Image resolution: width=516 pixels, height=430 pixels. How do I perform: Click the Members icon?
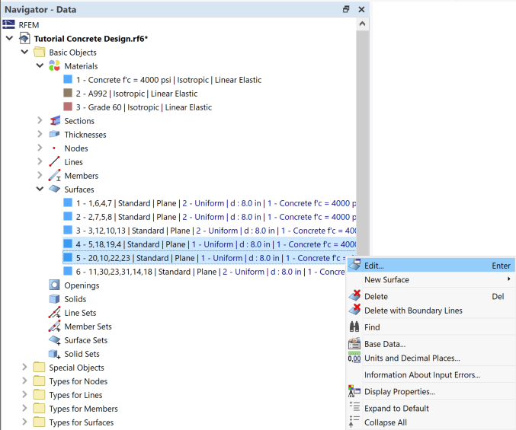pyautogui.click(x=55, y=175)
